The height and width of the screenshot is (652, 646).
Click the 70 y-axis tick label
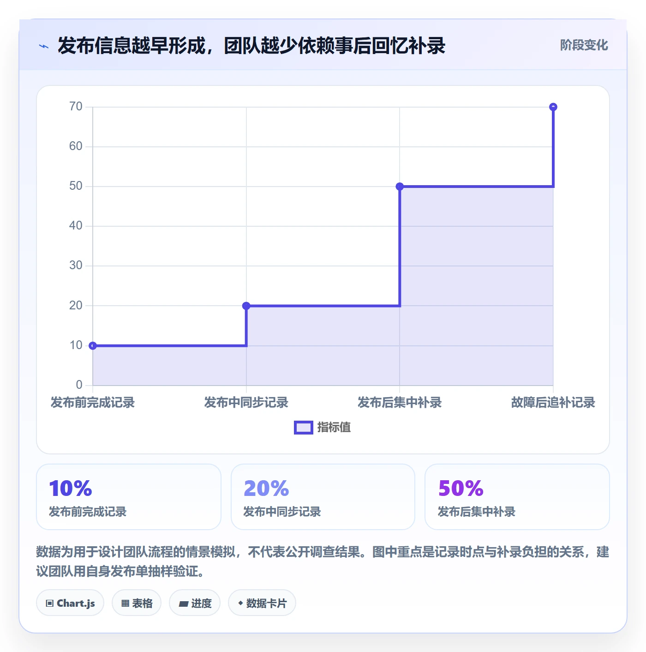point(76,107)
